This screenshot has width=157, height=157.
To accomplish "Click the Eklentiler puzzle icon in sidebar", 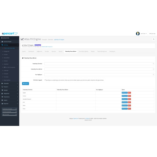I will click(2, 84).
